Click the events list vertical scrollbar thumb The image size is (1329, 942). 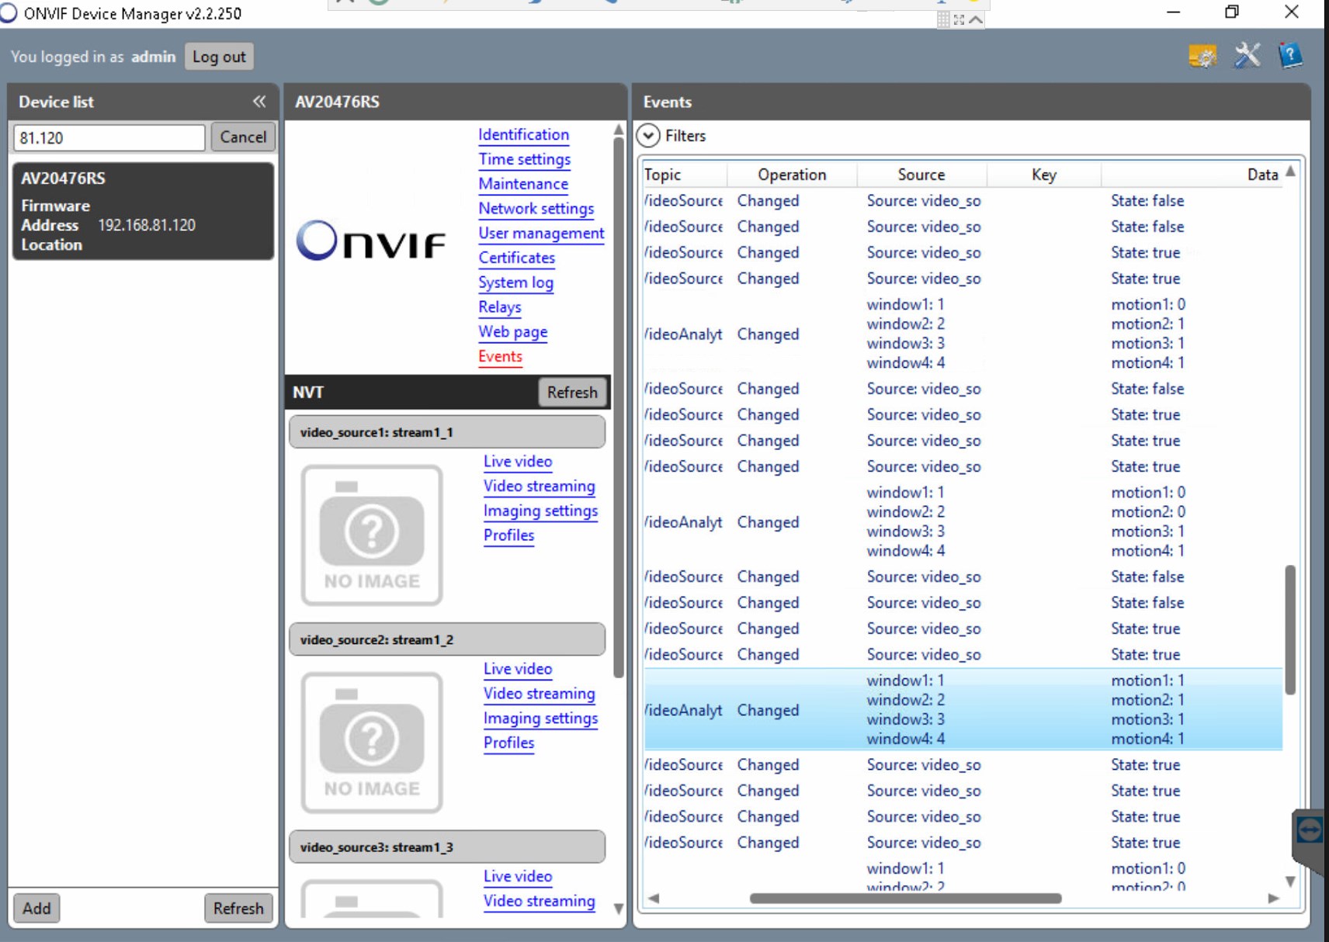(1290, 629)
